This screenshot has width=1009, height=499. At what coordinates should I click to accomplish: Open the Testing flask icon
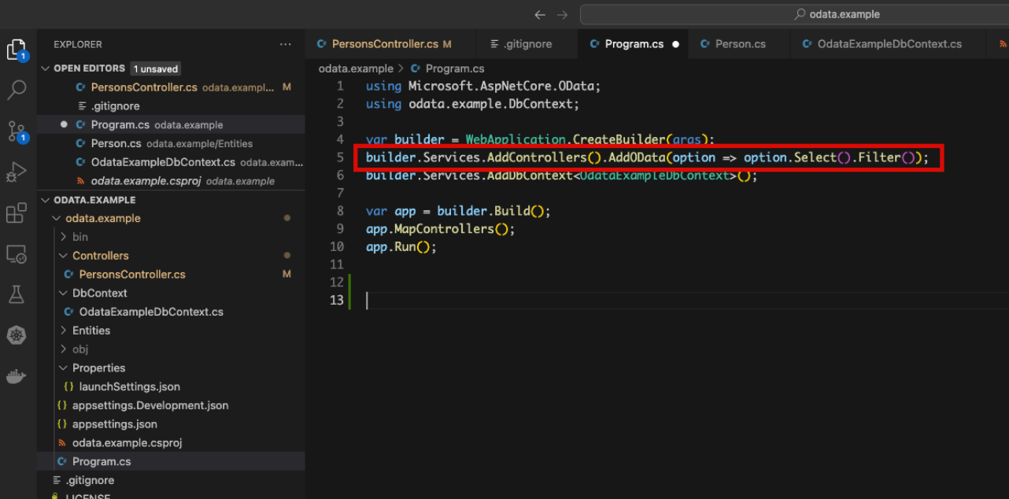17,295
